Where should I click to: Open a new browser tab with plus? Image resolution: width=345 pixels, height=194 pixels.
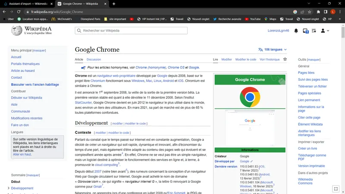[114, 4]
